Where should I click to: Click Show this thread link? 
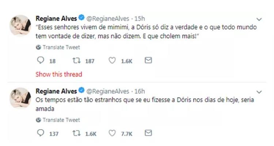[58, 74]
